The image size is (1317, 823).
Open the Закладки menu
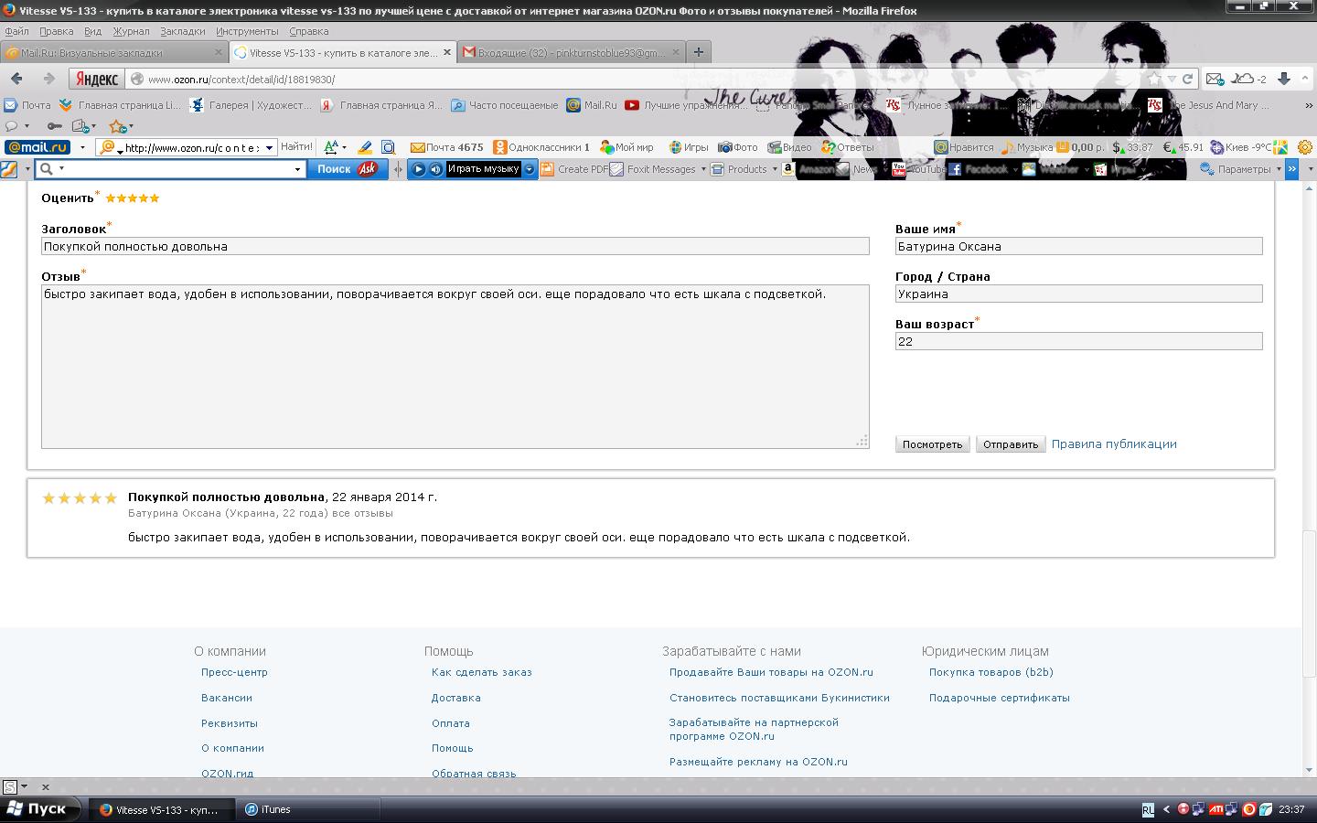click(x=183, y=31)
